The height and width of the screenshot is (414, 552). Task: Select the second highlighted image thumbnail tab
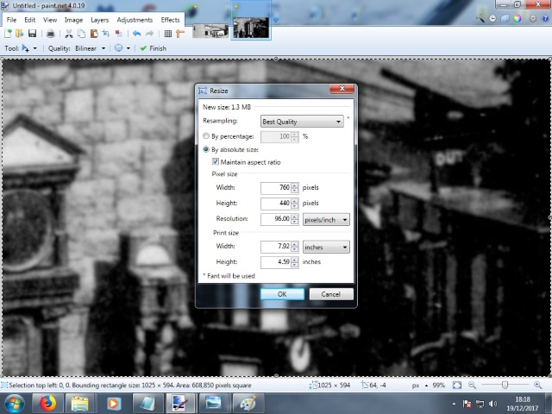coord(251,27)
